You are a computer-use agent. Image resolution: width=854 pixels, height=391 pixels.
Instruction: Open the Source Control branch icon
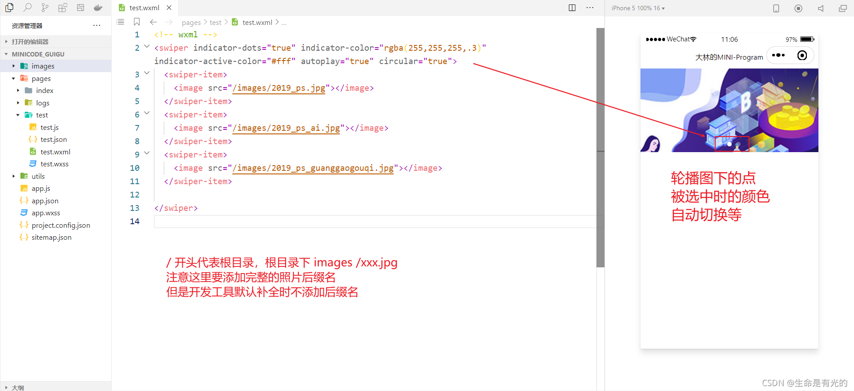click(45, 8)
